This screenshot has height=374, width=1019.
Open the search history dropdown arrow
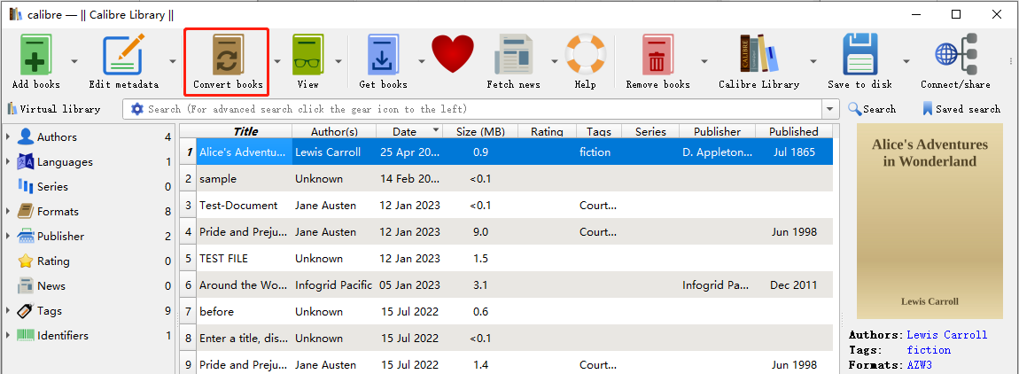coord(830,109)
